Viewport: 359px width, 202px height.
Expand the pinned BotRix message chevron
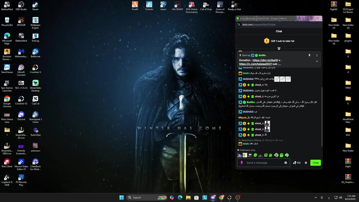(317, 61)
